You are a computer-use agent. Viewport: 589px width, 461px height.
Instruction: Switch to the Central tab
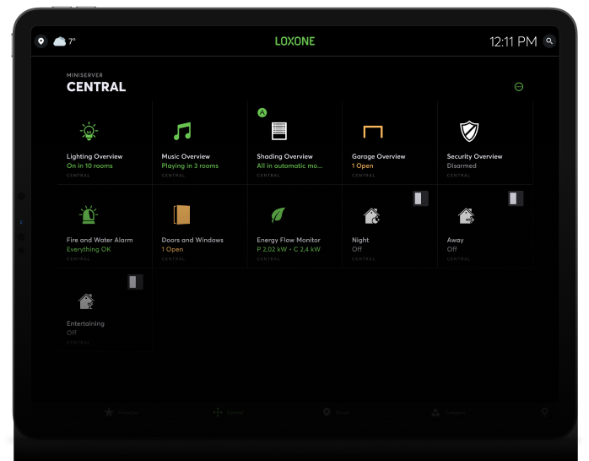(x=228, y=413)
